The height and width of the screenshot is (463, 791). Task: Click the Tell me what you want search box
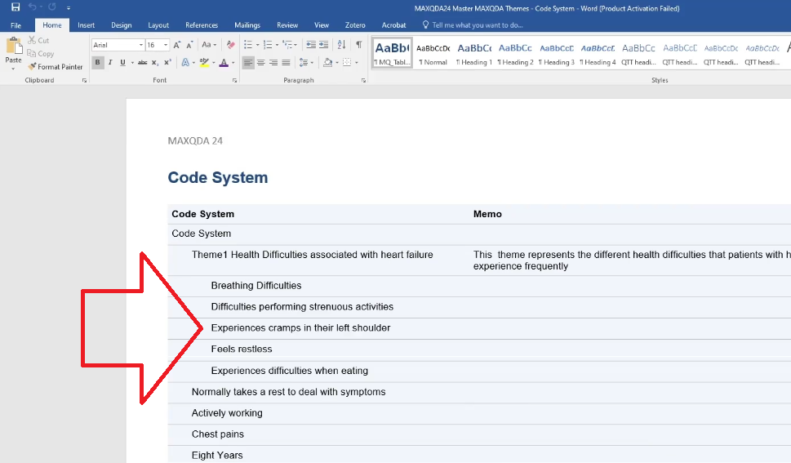tap(478, 25)
